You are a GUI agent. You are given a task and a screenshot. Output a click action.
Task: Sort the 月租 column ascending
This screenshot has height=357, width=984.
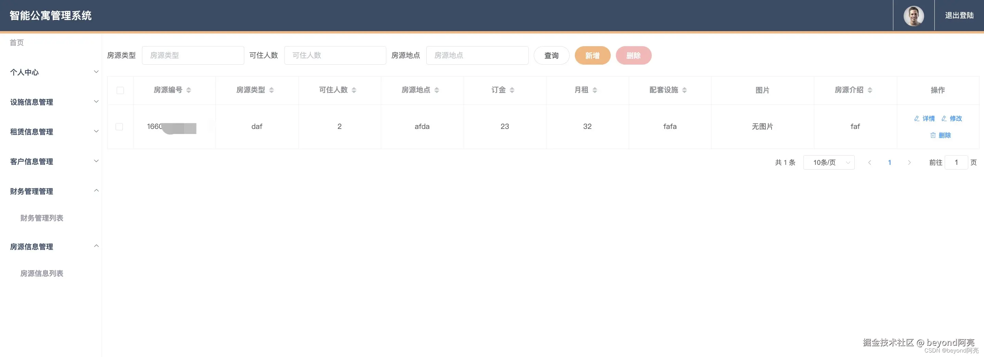595,90
